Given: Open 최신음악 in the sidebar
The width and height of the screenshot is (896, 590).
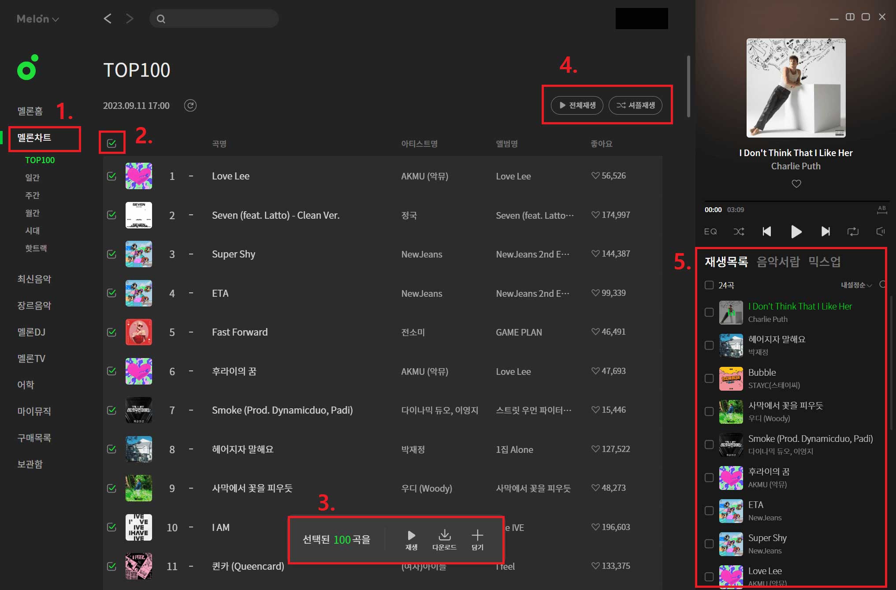Looking at the screenshot, I should coord(34,279).
